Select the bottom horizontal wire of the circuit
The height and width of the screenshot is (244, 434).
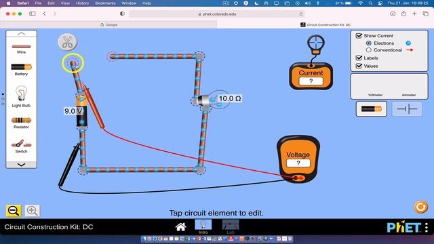point(142,170)
